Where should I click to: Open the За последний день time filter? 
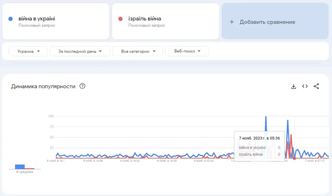(80, 51)
